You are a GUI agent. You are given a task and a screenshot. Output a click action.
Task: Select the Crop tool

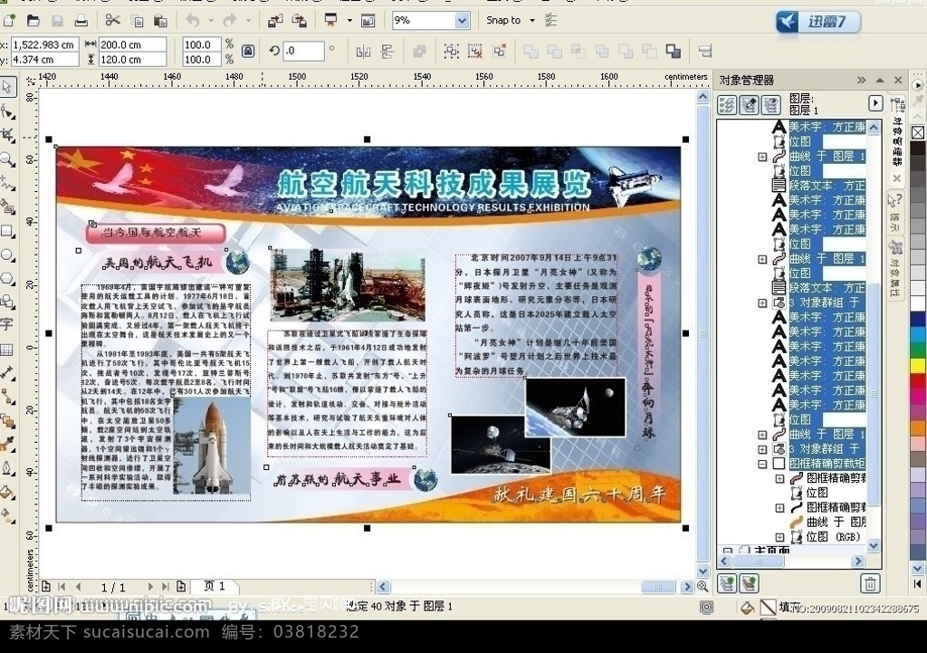tap(7, 135)
